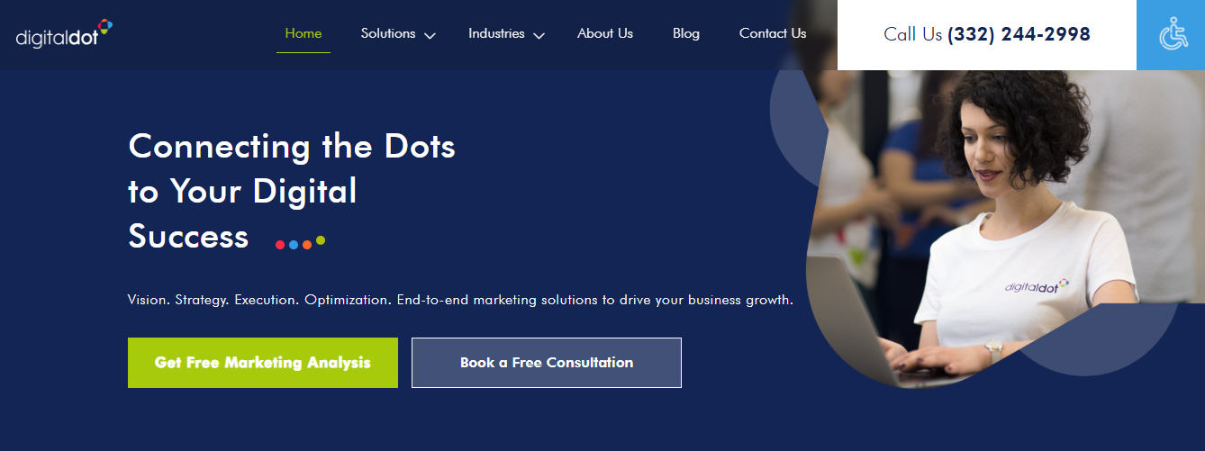This screenshot has height=451, width=1205.
Task: Select Contact Us in navigation
Action: point(773,33)
